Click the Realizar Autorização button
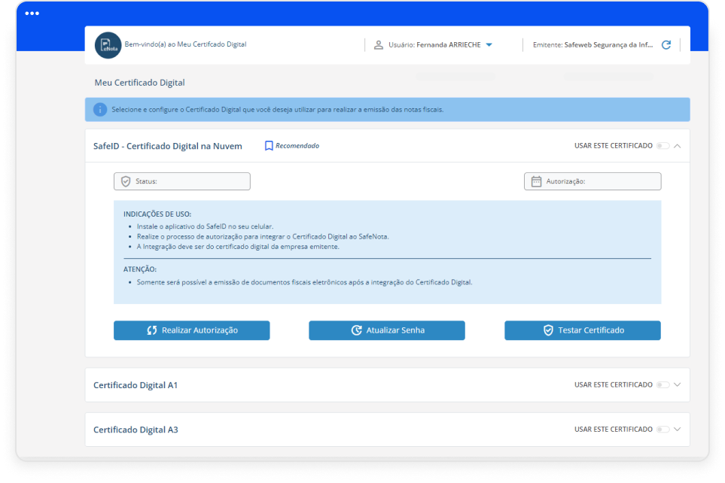The width and height of the screenshot is (725, 483). [x=191, y=330]
